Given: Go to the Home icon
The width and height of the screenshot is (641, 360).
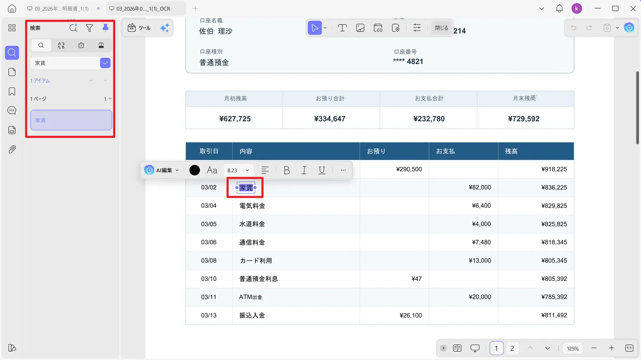Looking at the screenshot, I should tap(12, 8).
